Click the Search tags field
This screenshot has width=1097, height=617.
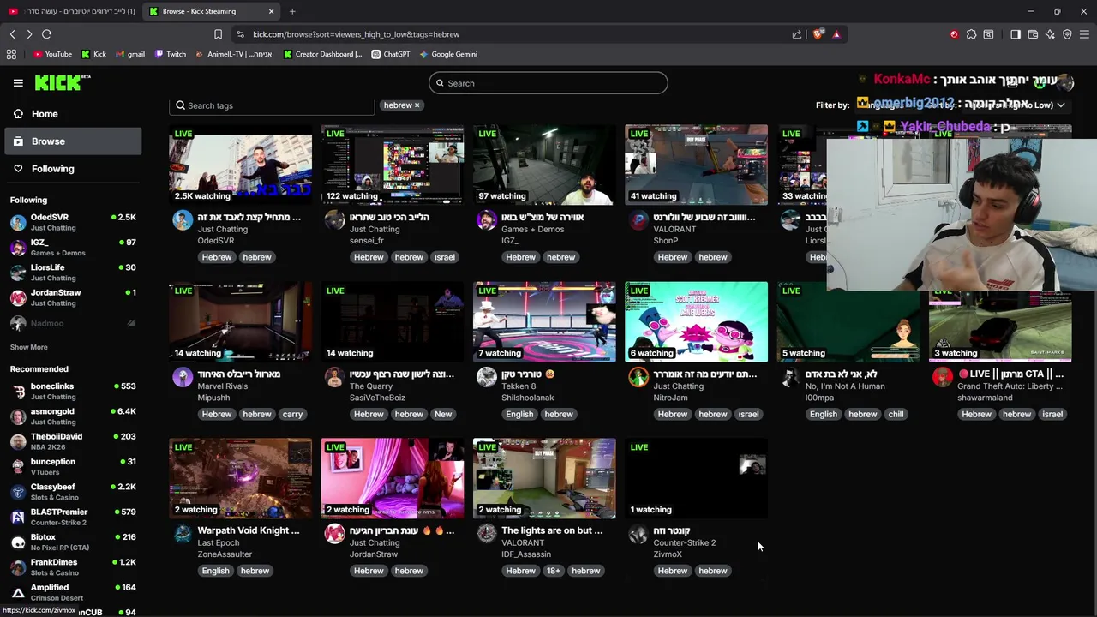point(272,105)
